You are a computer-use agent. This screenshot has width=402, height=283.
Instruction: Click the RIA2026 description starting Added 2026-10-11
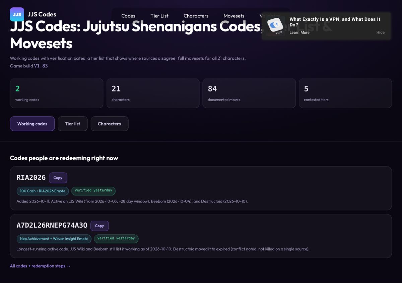(x=132, y=201)
